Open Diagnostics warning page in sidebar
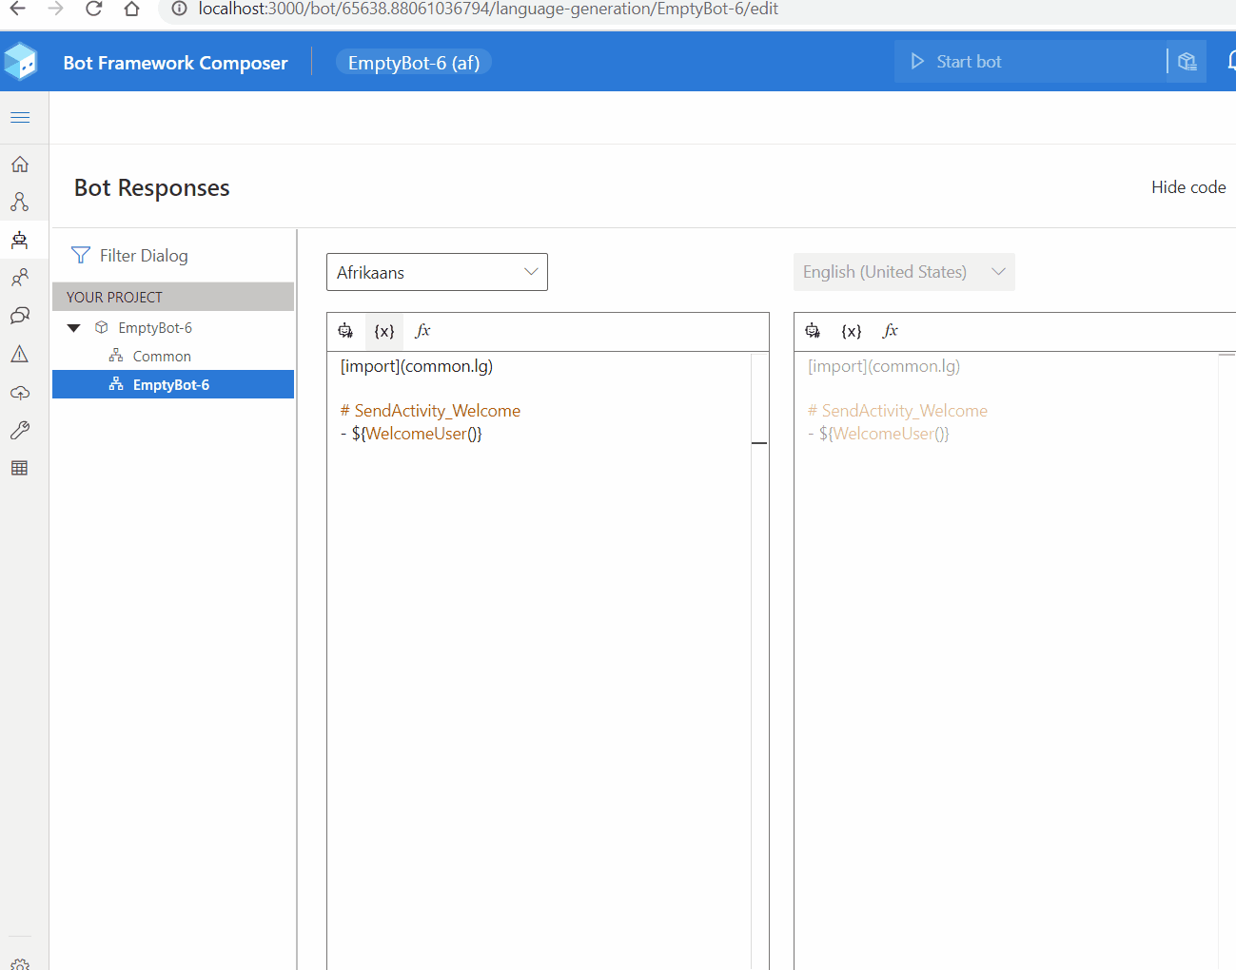Image resolution: width=1236 pixels, height=970 pixels. pyautogui.click(x=20, y=354)
